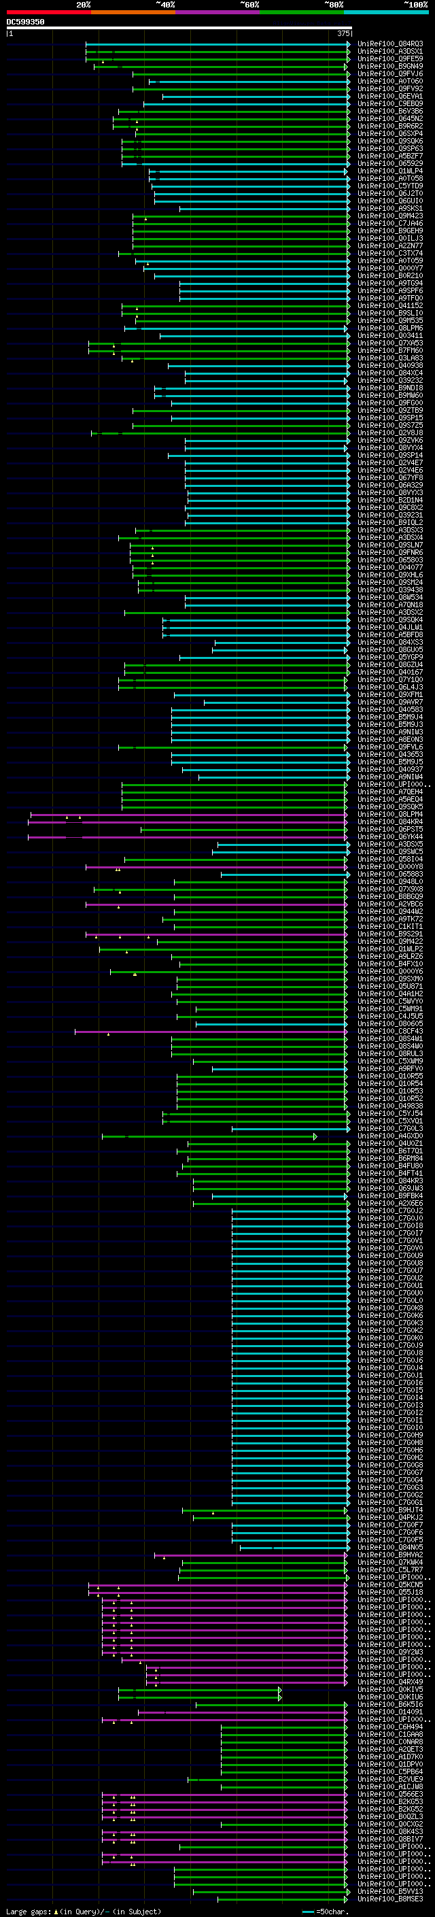Click the cyan 50char scale legend bar

(308, 1911)
